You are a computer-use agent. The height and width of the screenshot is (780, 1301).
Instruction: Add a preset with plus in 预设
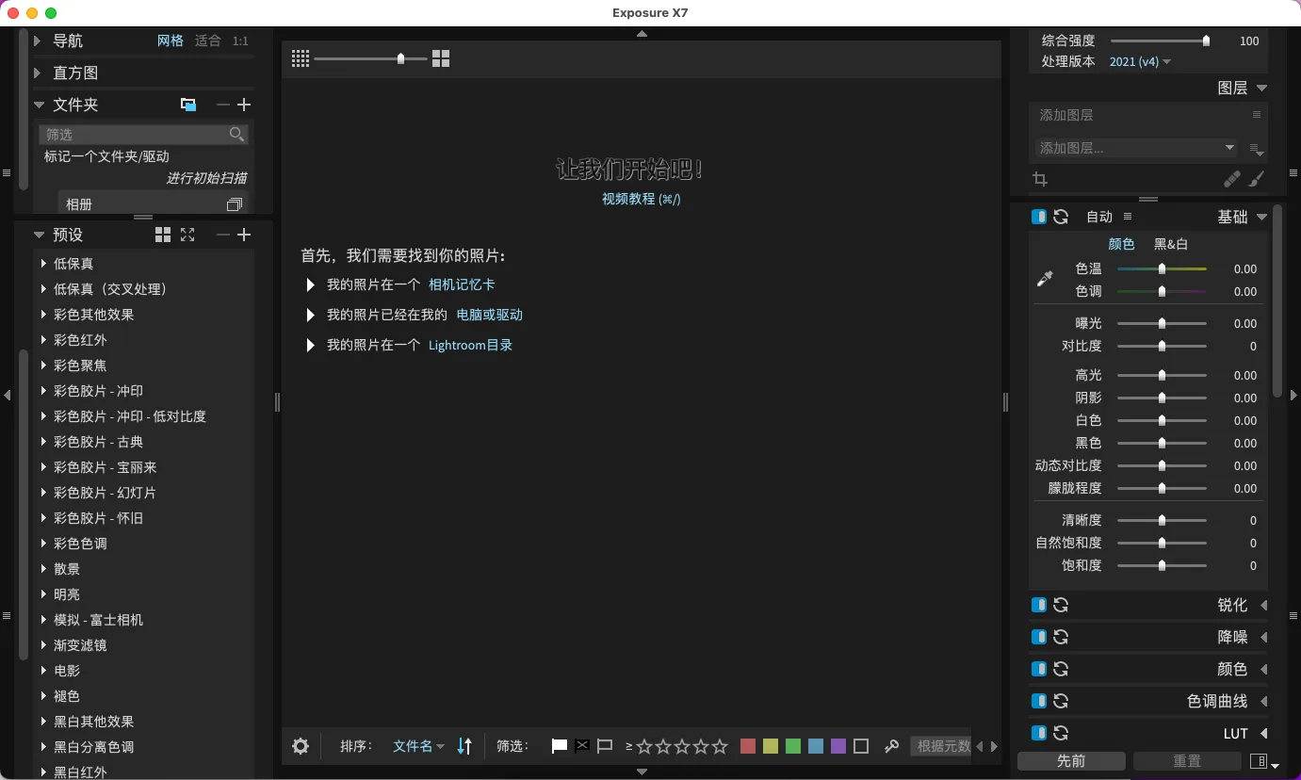pyautogui.click(x=244, y=235)
